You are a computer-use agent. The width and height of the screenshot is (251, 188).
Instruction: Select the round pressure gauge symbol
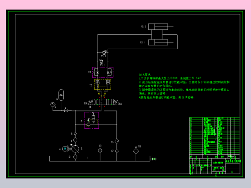point(53,105)
